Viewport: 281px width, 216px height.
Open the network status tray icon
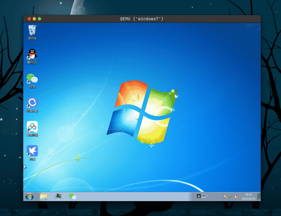pyautogui.click(x=231, y=197)
